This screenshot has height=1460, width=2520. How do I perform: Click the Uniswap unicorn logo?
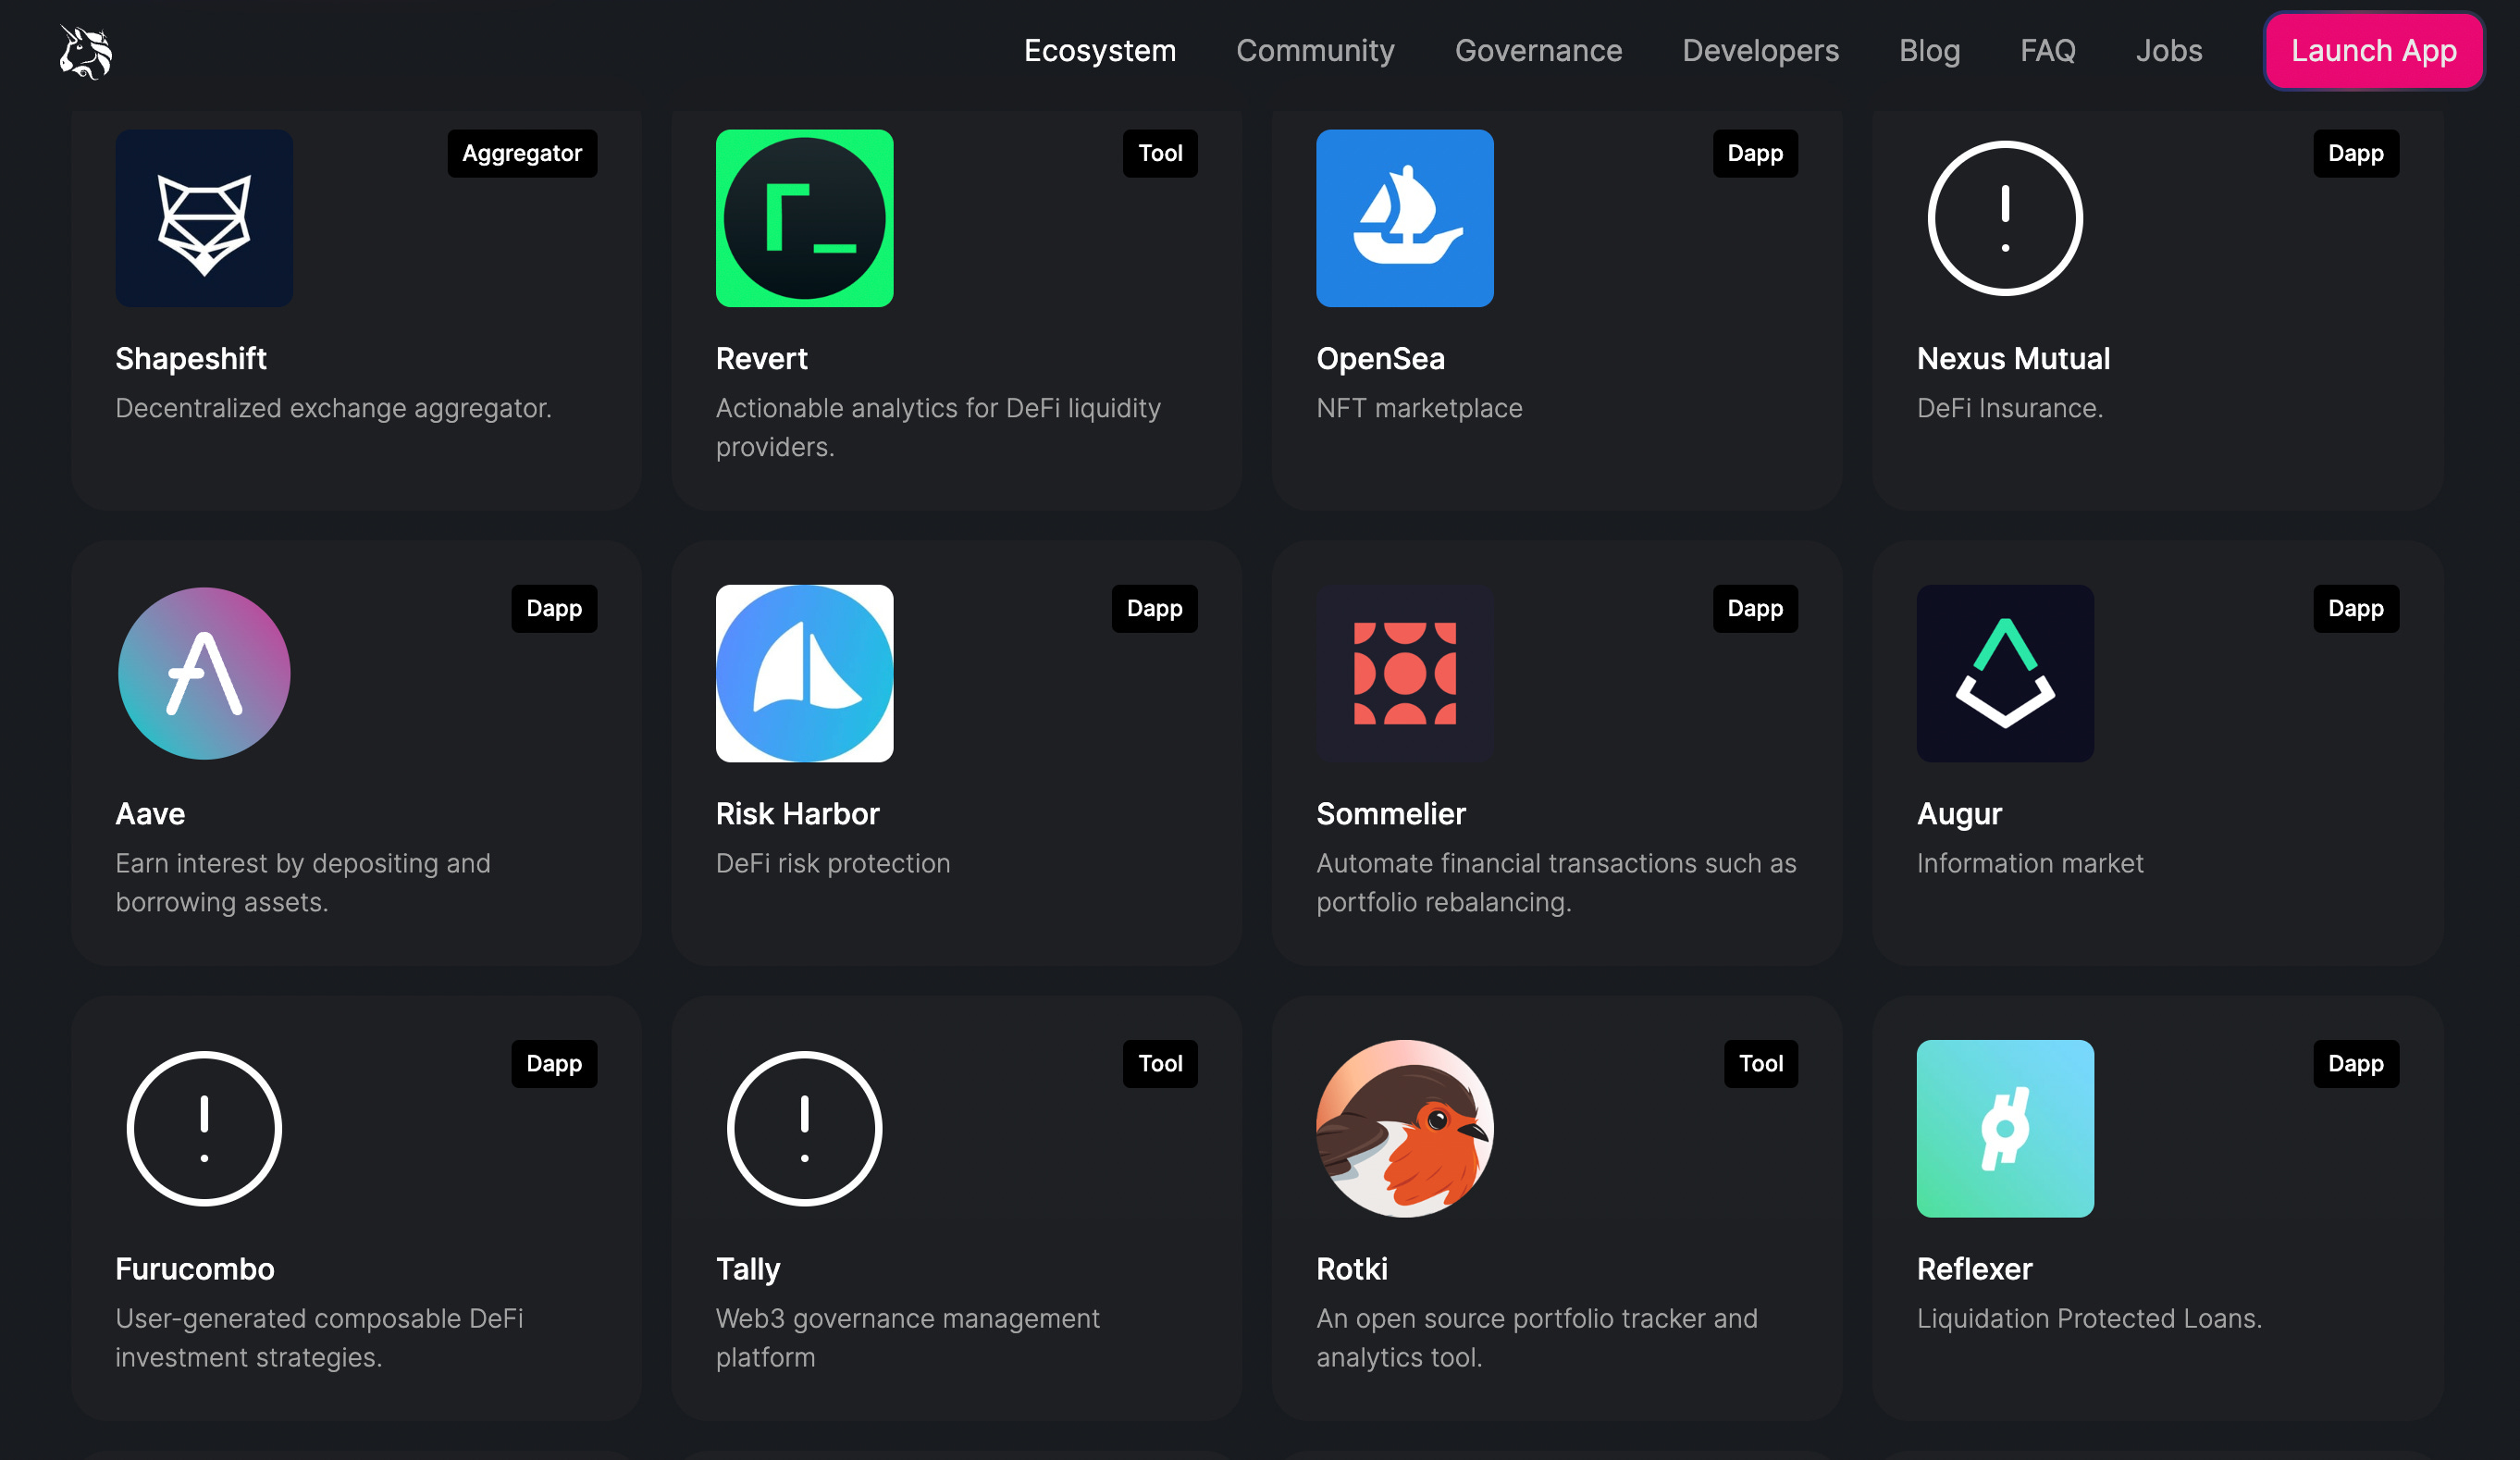pyautogui.click(x=86, y=51)
